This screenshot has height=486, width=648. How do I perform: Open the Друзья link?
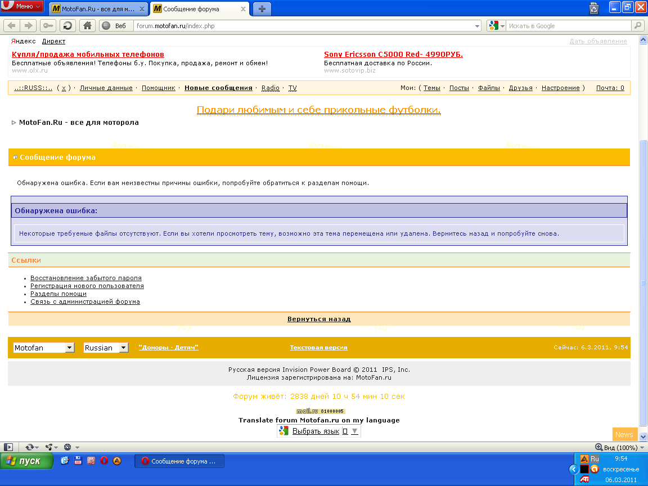(520, 88)
